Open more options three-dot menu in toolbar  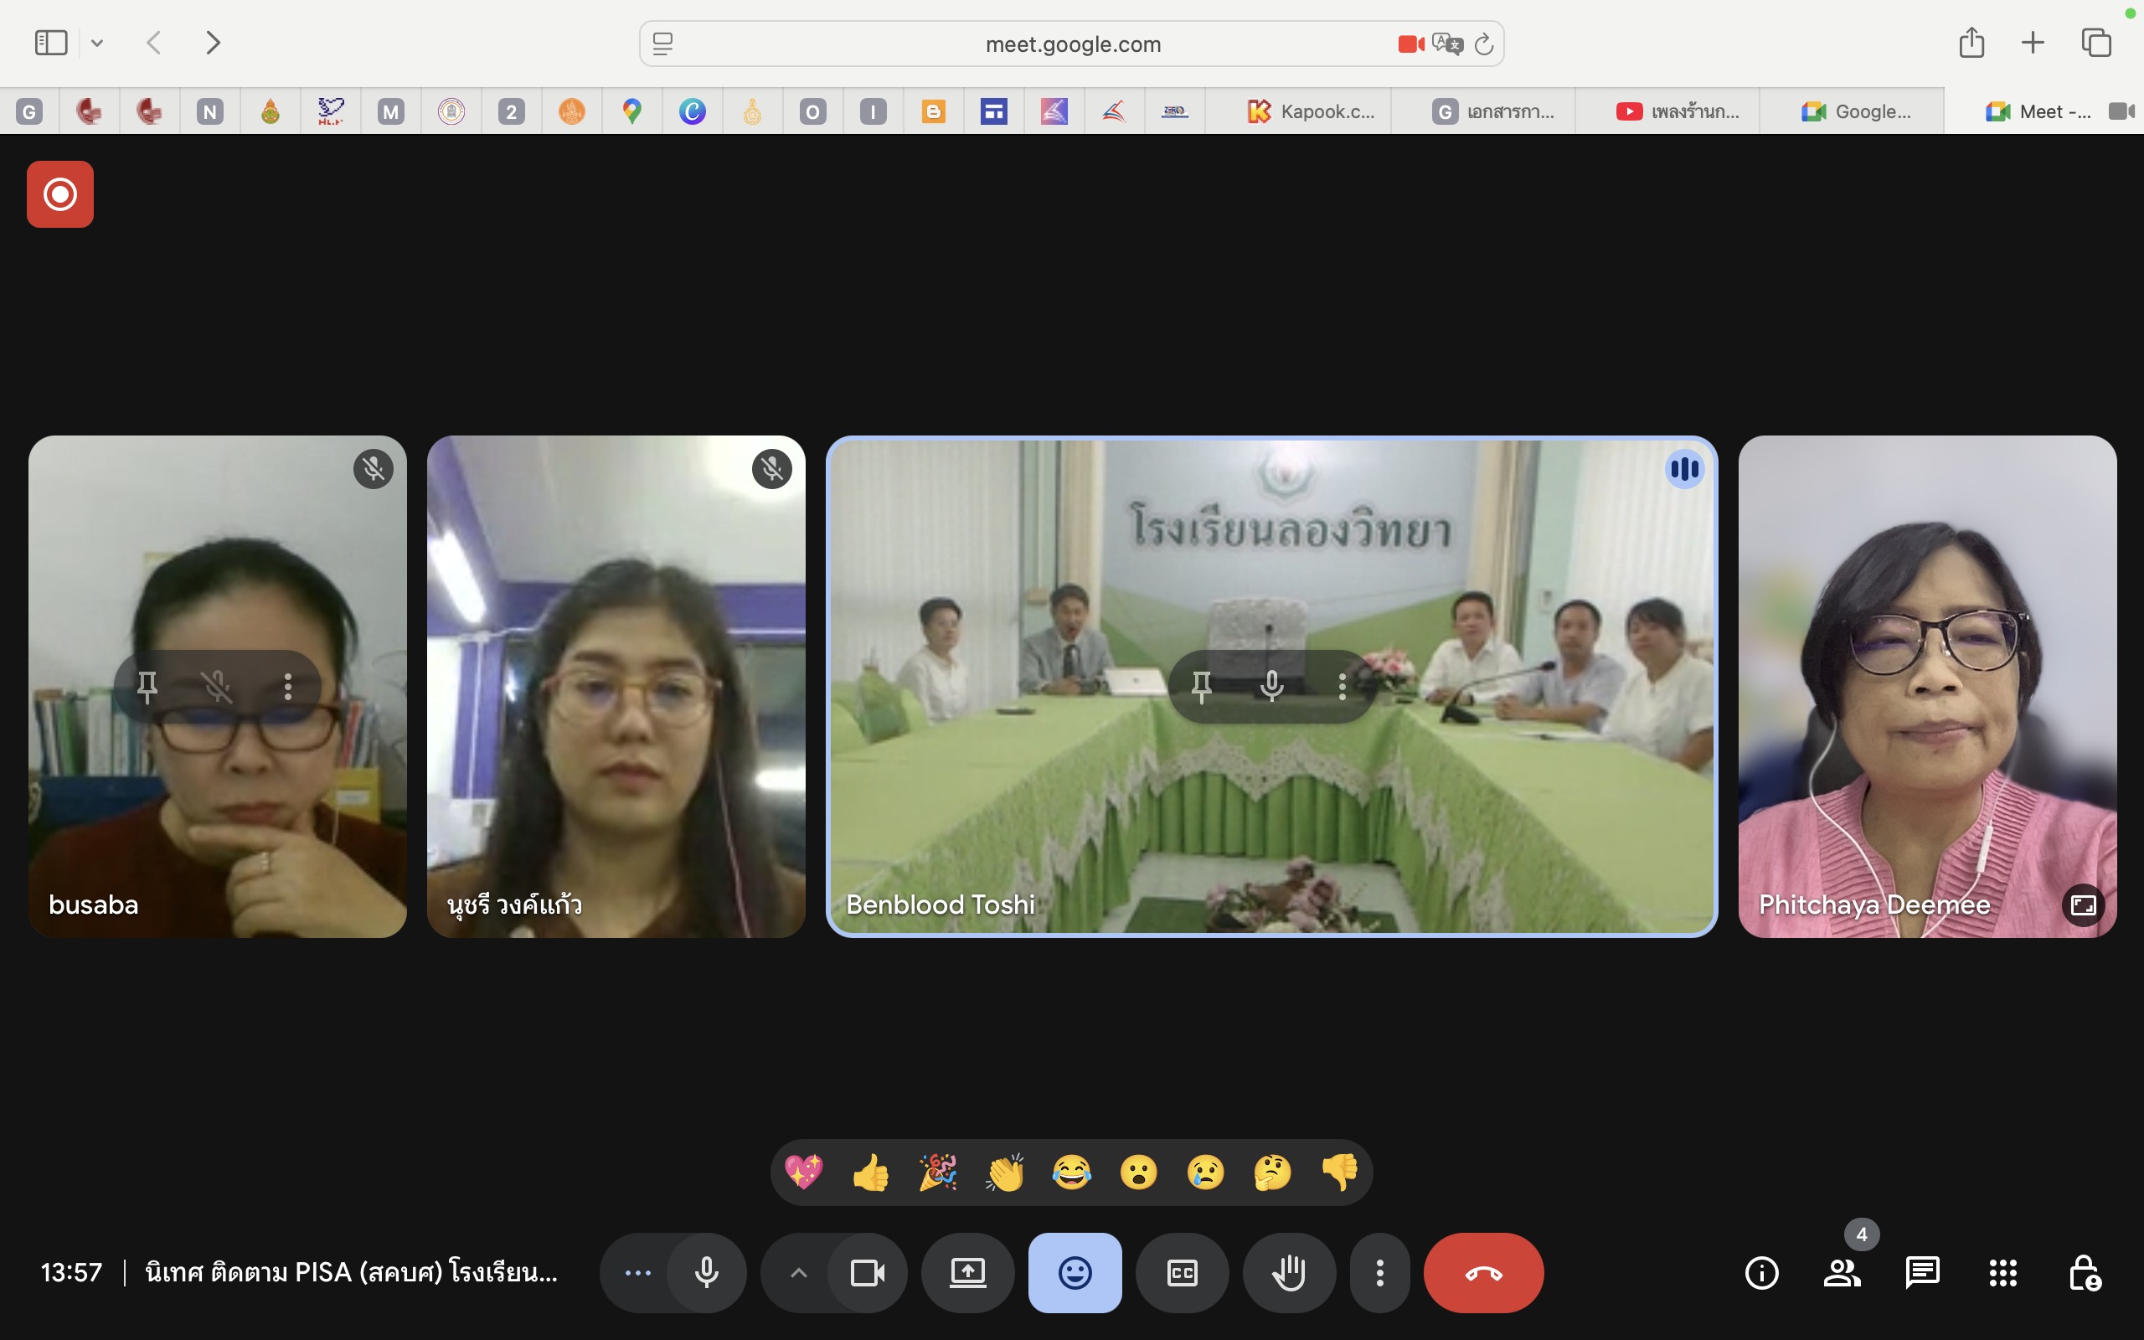(1379, 1273)
